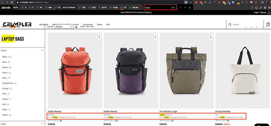Click the site Search input box
271x126 pixels.
[x=245, y=24]
